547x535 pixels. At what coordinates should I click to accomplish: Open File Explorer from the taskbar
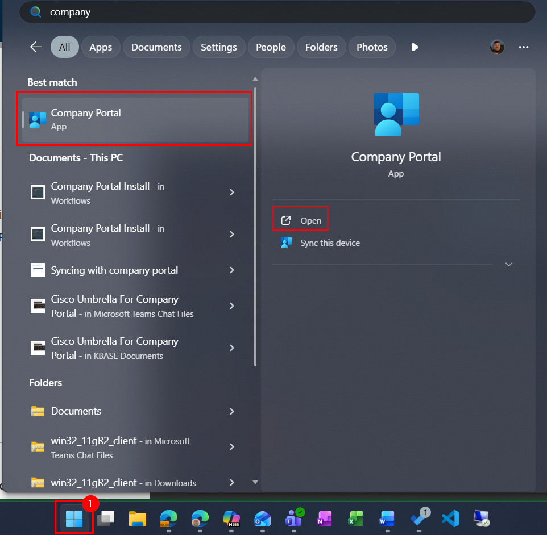pyautogui.click(x=138, y=519)
